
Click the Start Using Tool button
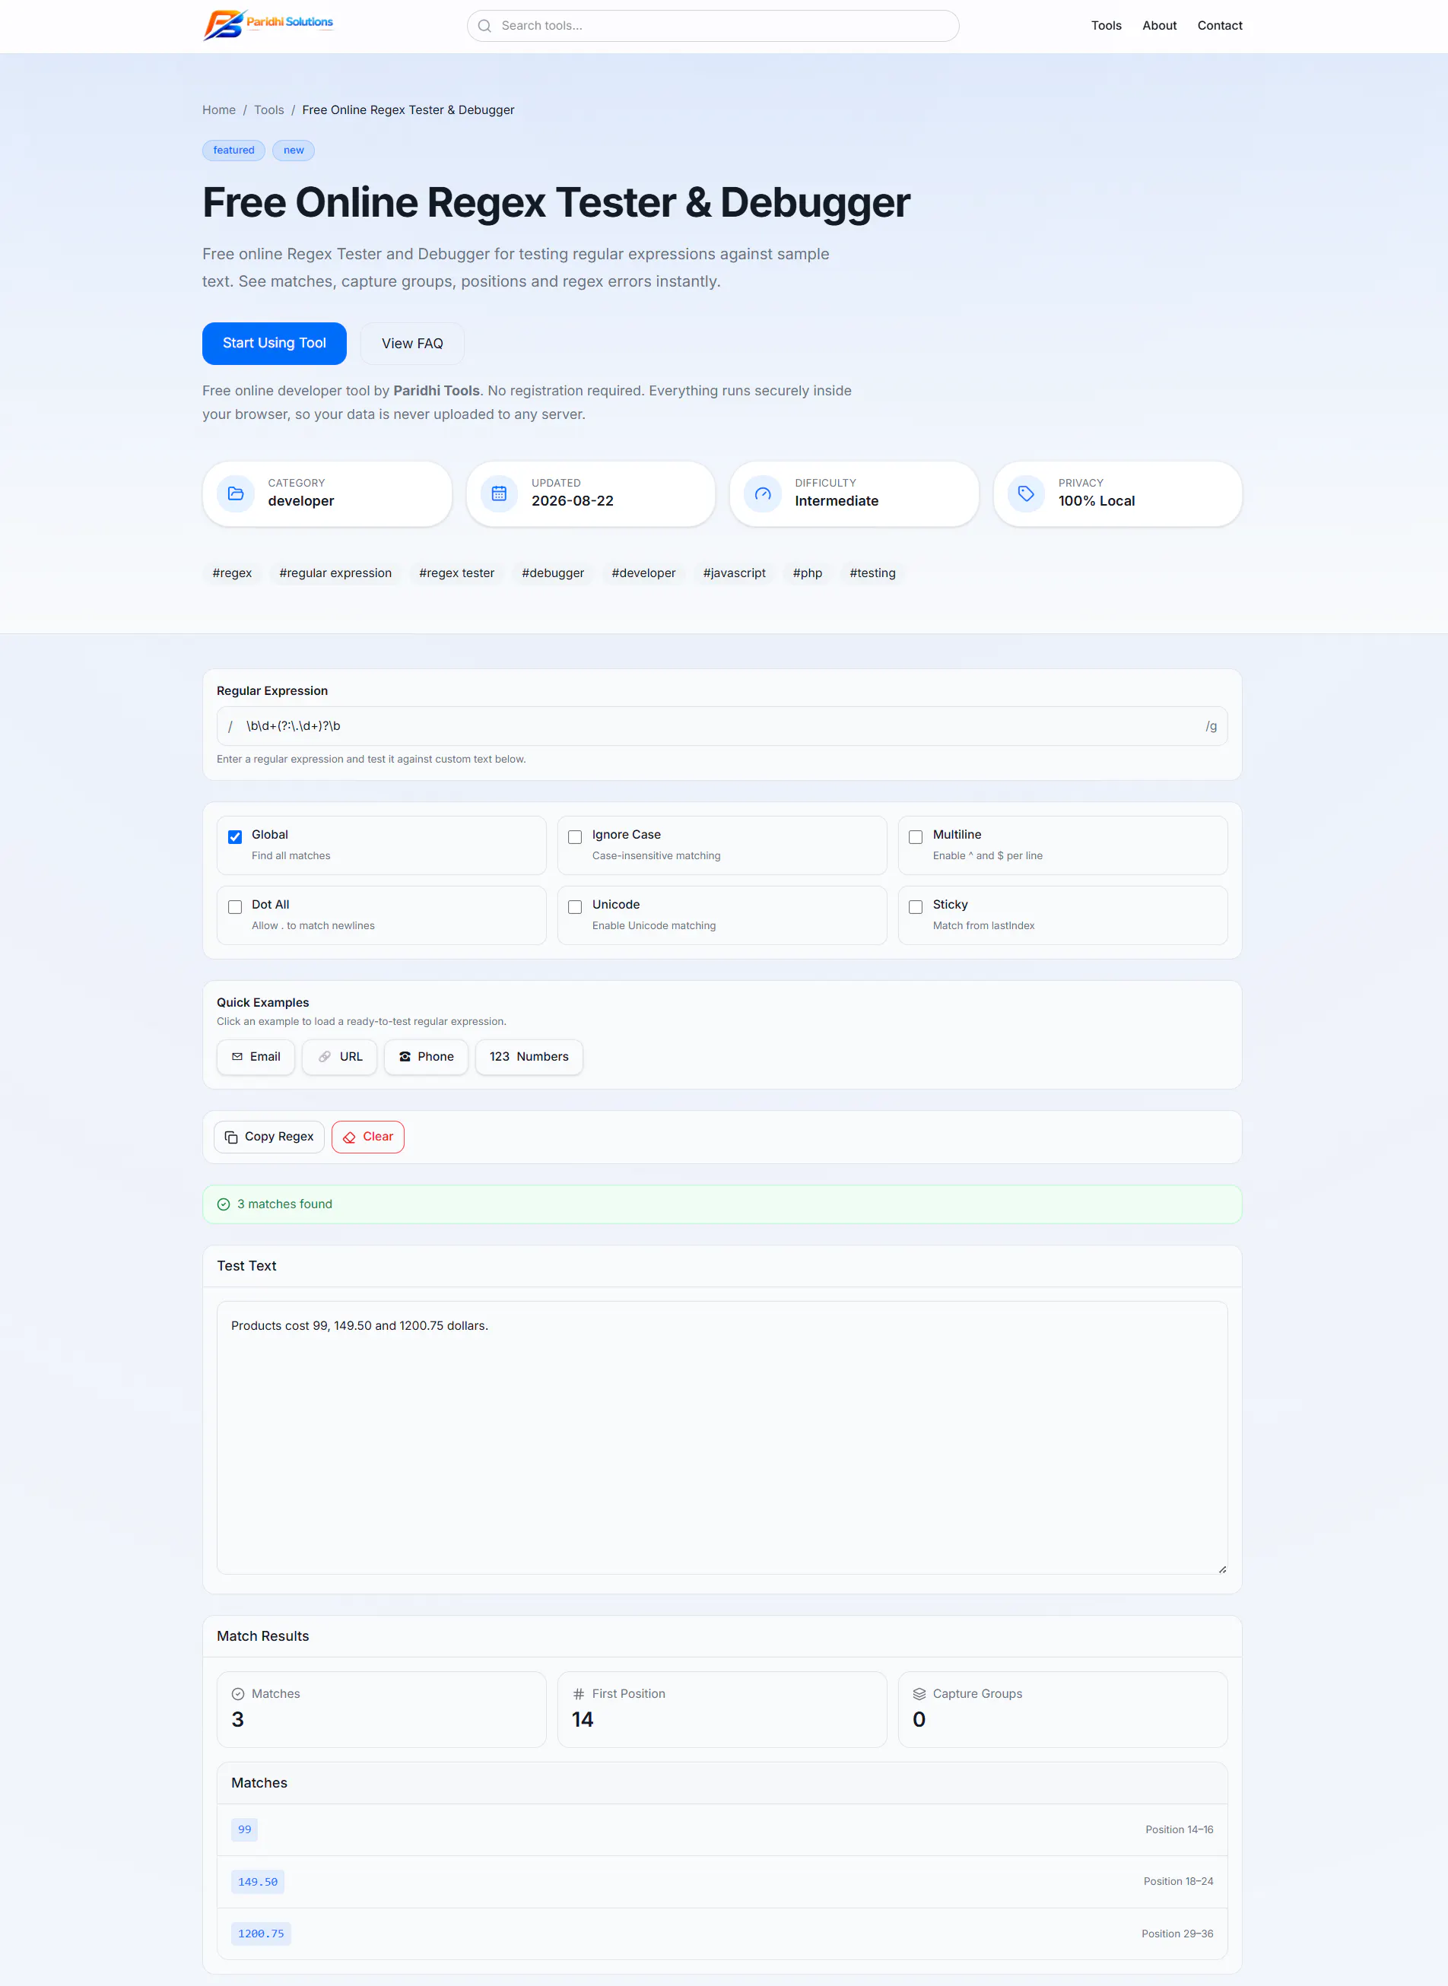[275, 344]
